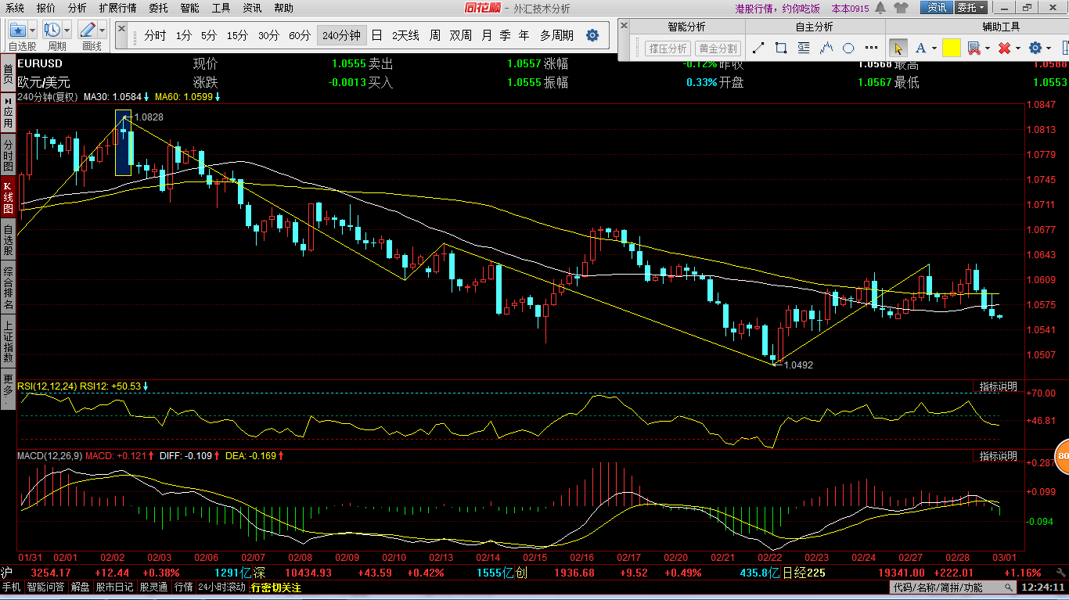The height and width of the screenshot is (600, 1069).
Task: Toggle the 240分钟 period
Action: coord(341,35)
